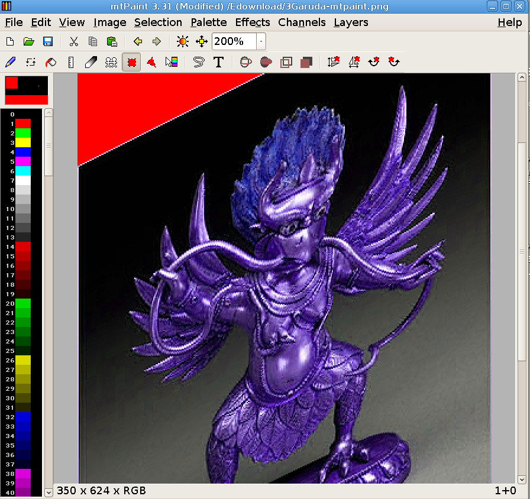
Task: Create a new image with the New icon
Action: pos(10,41)
